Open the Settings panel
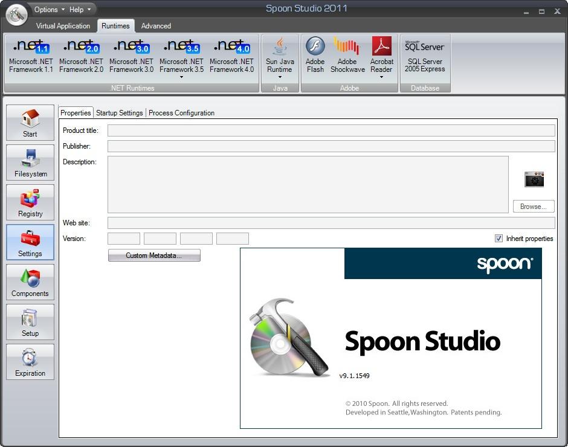The width and height of the screenshot is (568, 447). [30, 242]
